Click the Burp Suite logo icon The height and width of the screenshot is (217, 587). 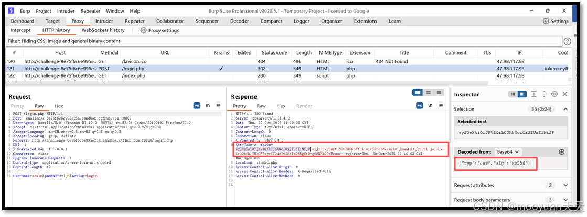[x=11, y=11]
